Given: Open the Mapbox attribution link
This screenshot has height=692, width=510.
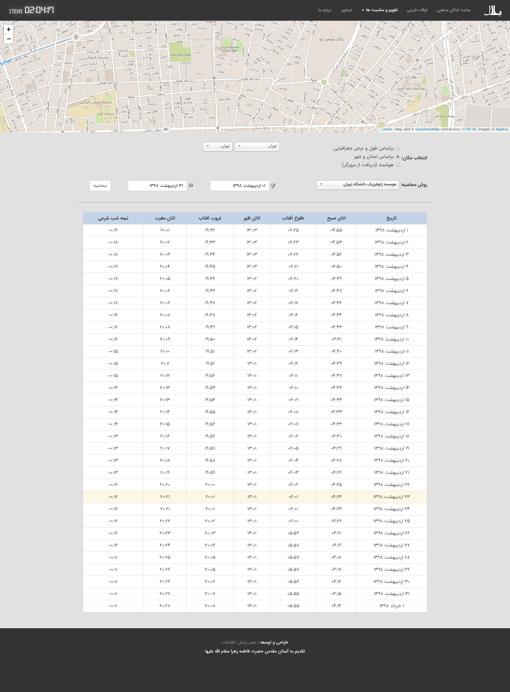Looking at the screenshot, I should pos(502,129).
